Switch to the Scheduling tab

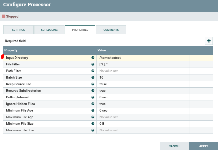click(49, 30)
